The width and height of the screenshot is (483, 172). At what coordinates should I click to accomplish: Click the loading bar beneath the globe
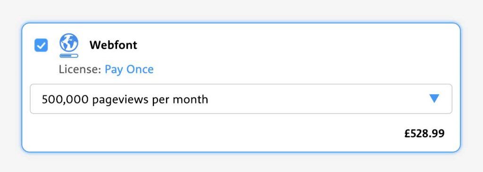pyautogui.click(x=69, y=56)
